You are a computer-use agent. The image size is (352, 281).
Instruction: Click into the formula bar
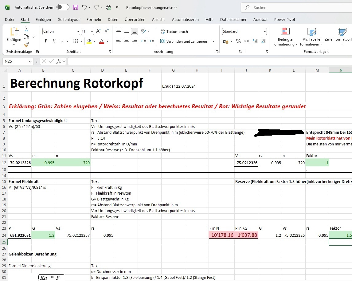[210, 61]
